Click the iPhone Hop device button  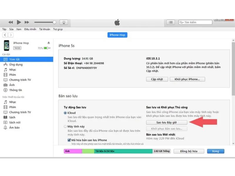click(117, 35)
